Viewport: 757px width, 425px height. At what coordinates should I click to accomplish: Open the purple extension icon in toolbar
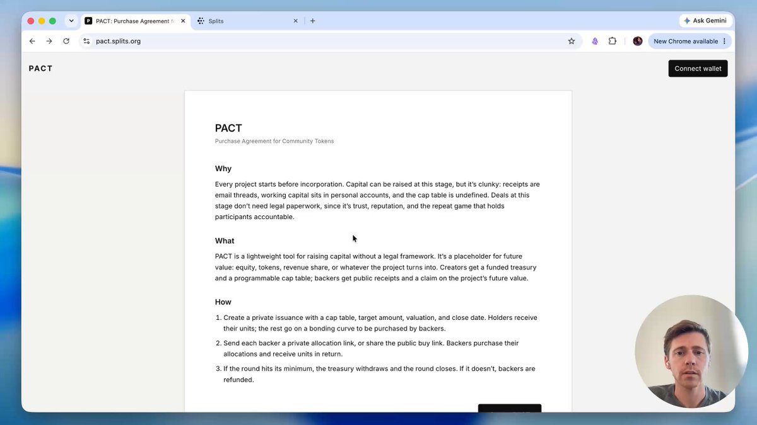pyautogui.click(x=595, y=41)
